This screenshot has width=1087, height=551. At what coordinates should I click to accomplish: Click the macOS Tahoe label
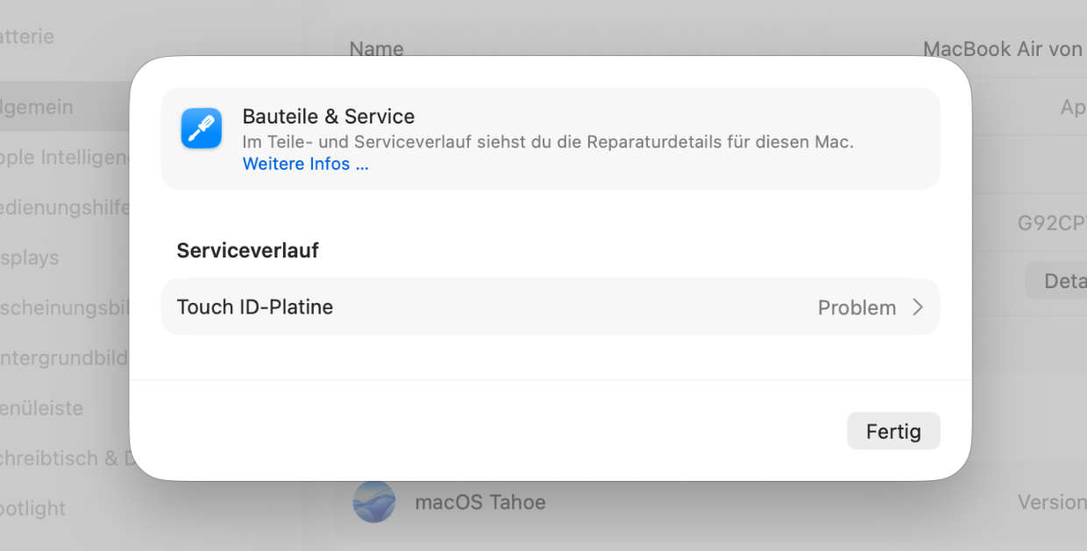(480, 502)
